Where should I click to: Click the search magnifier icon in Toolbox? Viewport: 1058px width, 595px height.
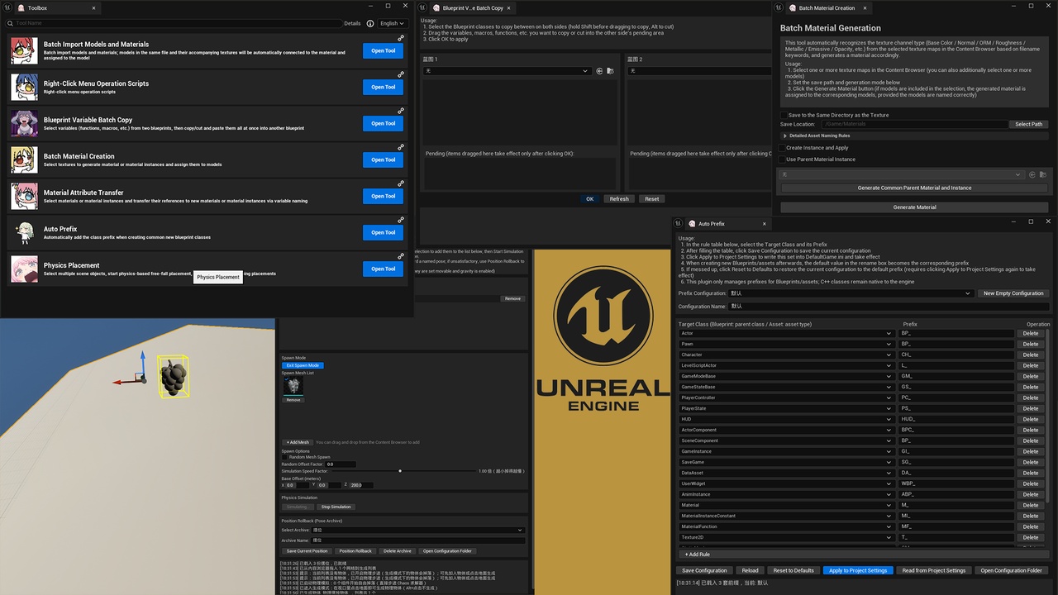pos(10,24)
